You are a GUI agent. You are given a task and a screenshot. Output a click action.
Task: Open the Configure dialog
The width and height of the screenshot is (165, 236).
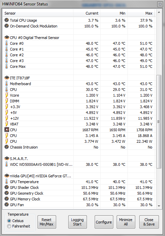coord(104,222)
